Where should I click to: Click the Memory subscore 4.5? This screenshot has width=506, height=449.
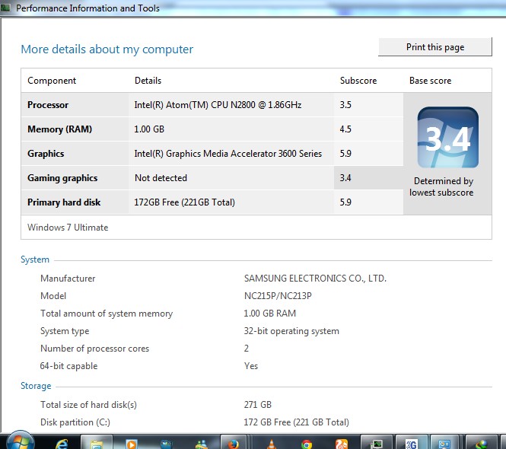point(345,129)
